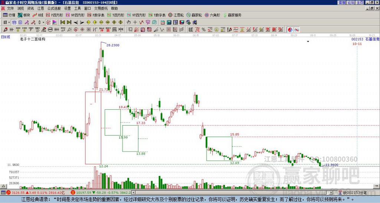
Task: Jump to last bar icon
Action: [x=69, y=23]
